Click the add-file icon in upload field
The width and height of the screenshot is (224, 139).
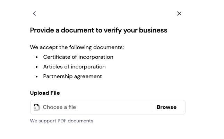pyautogui.click(x=37, y=107)
